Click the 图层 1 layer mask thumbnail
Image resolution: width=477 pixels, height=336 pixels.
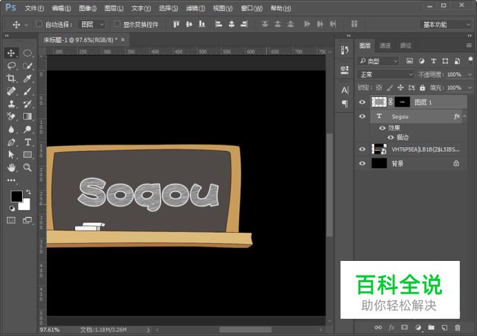pyautogui.click(x=402, y=102)
